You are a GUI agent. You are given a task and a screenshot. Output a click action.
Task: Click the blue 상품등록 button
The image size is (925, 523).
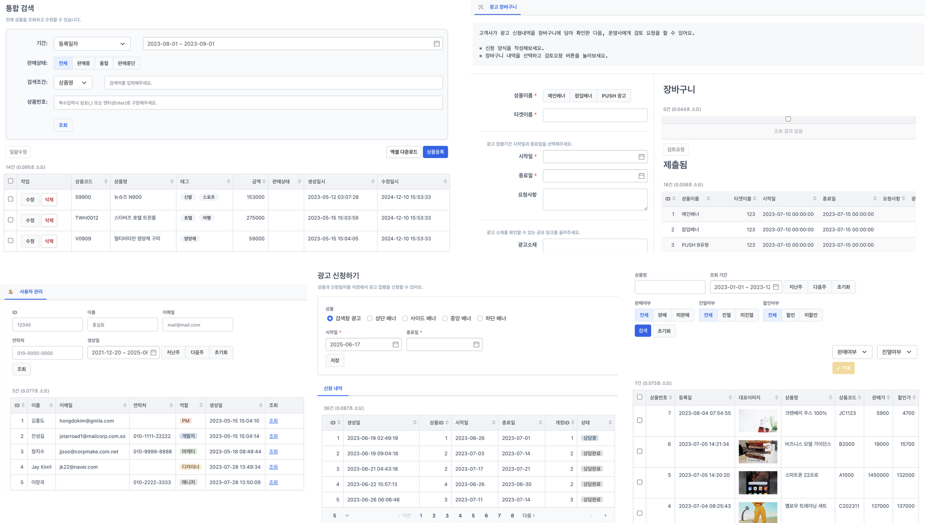[435, 152]
